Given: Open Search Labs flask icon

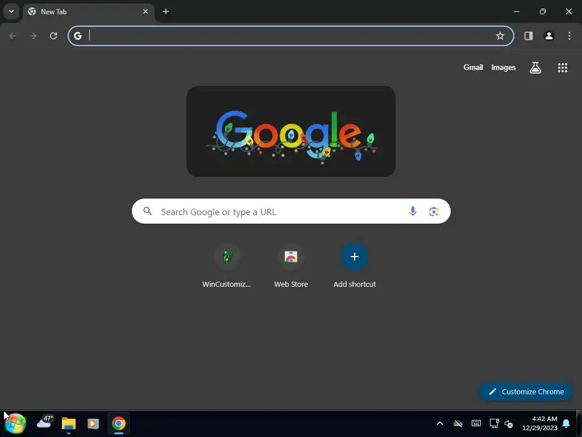Looking at the screenshot, I should point(535,67).
